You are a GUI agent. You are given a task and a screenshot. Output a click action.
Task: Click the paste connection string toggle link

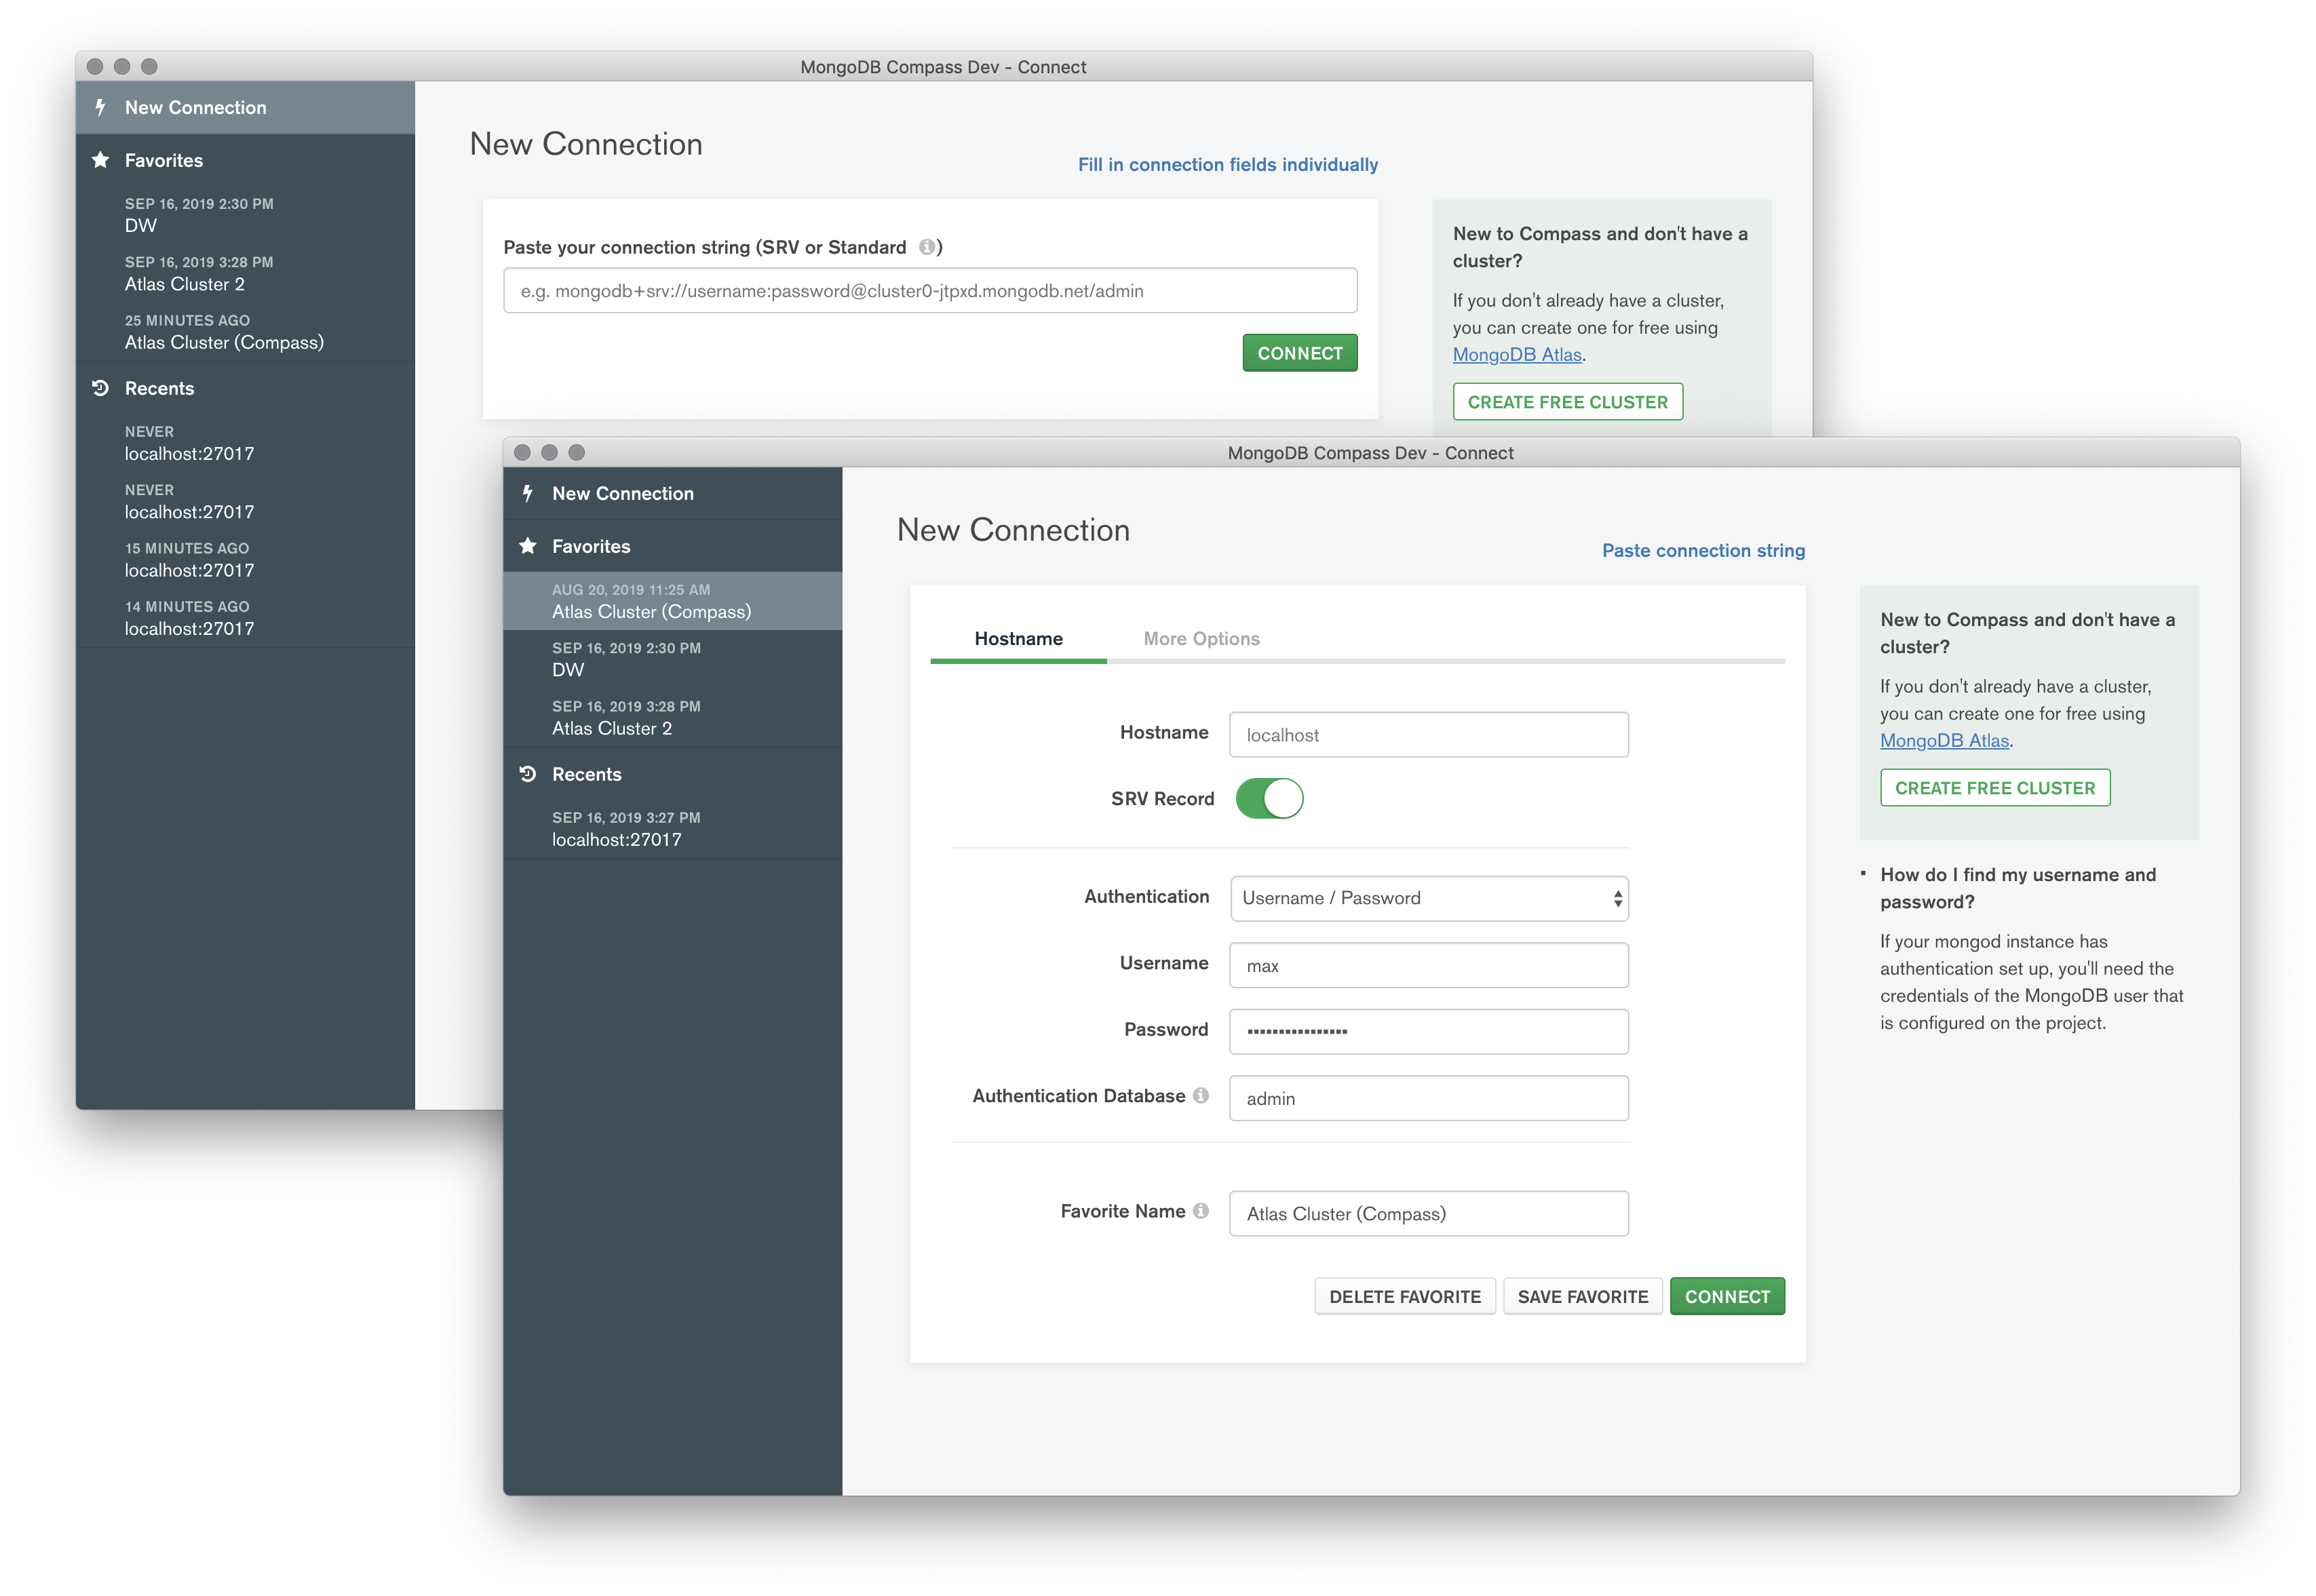[x=1702, y=551]
